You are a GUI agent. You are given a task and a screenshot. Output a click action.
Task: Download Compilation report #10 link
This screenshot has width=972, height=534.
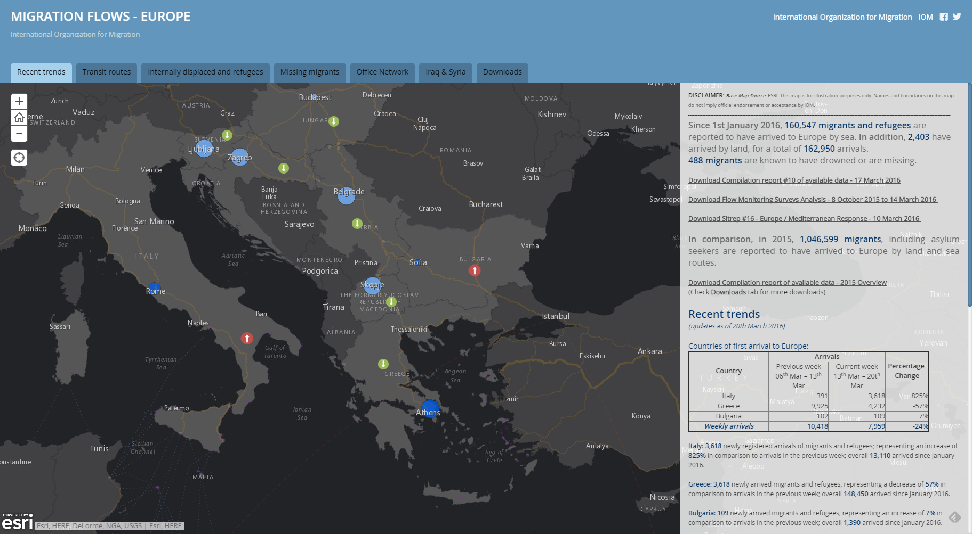[x=794, y=180]
